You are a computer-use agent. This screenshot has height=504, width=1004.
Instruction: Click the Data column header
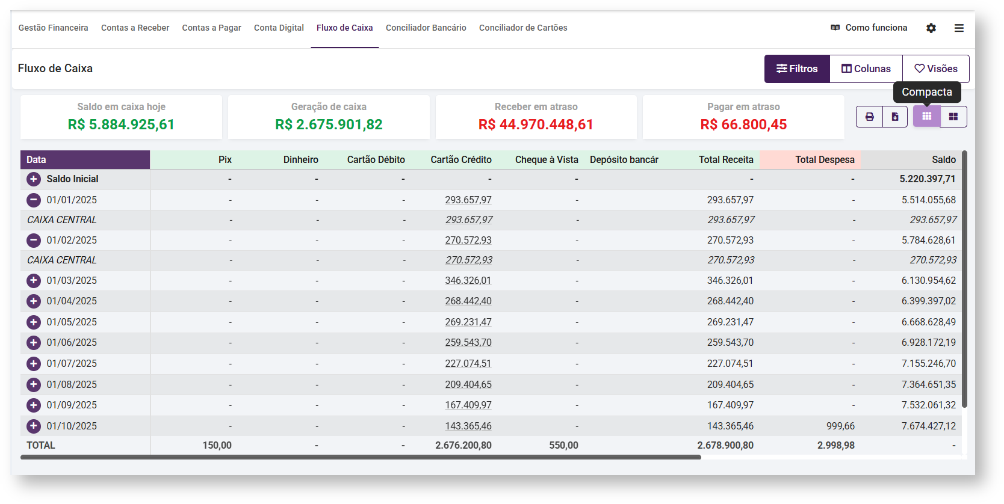click(85, 159)
